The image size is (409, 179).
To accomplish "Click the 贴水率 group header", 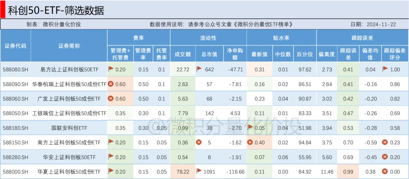I will pos(281,38).
